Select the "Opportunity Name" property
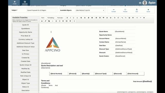The image size is (165, 93). [26, 32]
